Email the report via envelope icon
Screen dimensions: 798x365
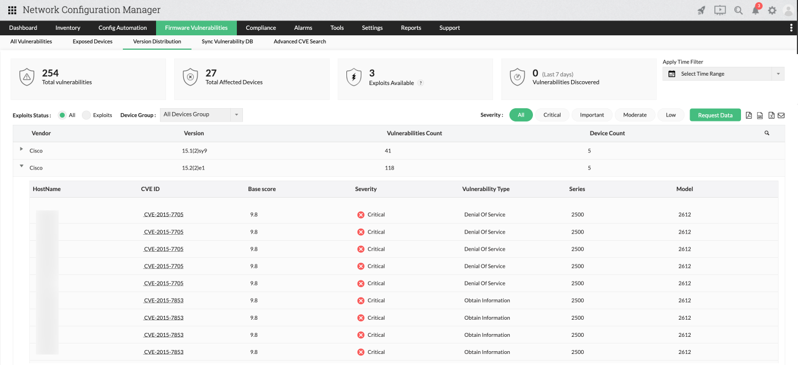tap(781, 115)
